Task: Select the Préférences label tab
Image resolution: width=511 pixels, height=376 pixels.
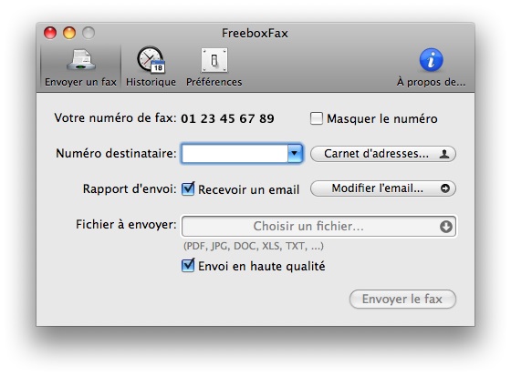Action: (214, 82)
